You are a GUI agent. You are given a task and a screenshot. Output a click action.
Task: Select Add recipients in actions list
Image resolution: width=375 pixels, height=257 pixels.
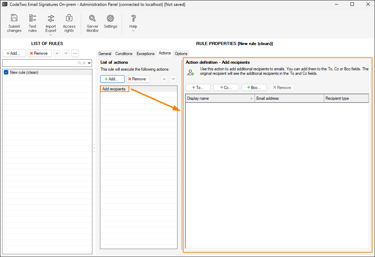pyautogui.click(x=114, y=89)
